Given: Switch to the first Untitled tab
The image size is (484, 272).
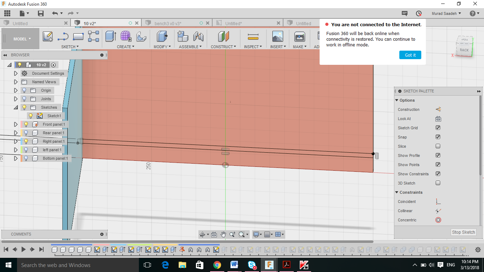Looking at the screenshot, I should [x=20, y=23].
